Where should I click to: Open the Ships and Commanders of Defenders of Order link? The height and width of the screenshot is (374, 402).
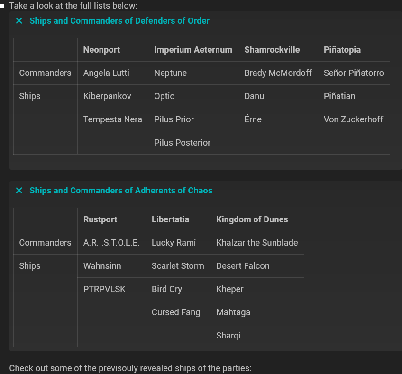119,21
